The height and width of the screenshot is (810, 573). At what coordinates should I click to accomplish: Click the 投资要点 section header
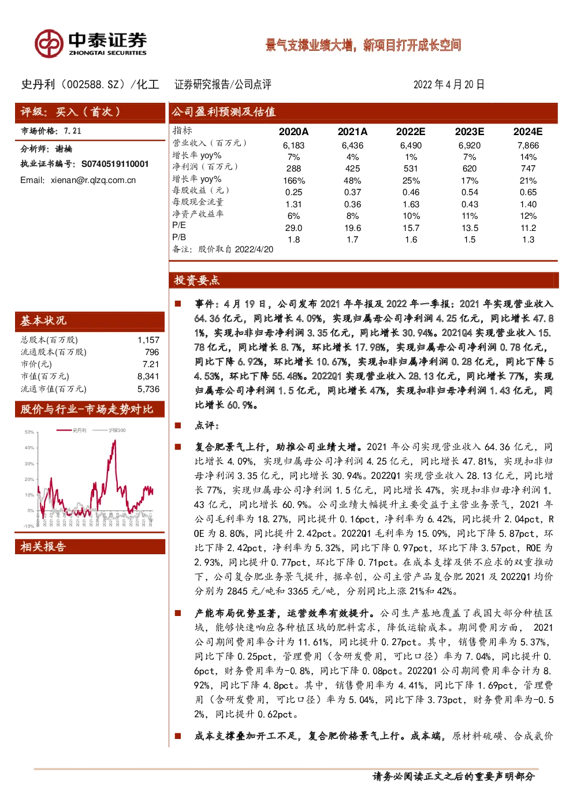[364, 281]
